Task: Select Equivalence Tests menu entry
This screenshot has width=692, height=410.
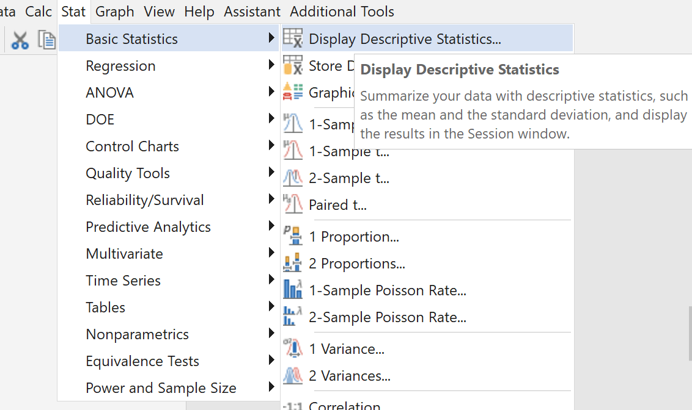Action: (169, 361)
